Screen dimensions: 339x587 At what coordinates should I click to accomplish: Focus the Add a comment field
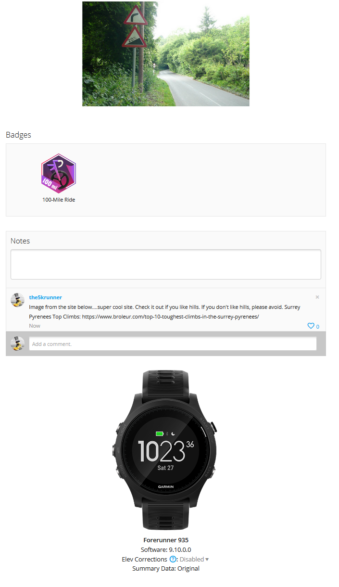tap(173, 344)
